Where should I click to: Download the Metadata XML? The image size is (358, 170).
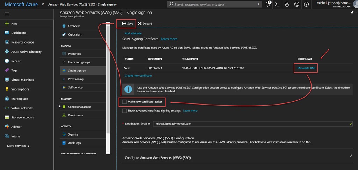pos(306,68)
